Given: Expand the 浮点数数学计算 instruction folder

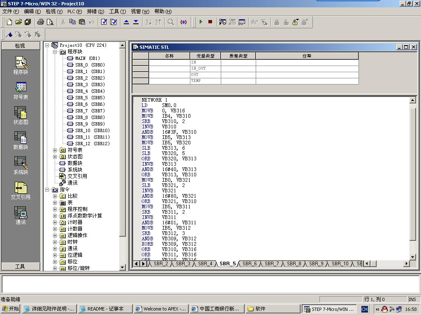Looking at the screenshot, I should click(55, 216).
